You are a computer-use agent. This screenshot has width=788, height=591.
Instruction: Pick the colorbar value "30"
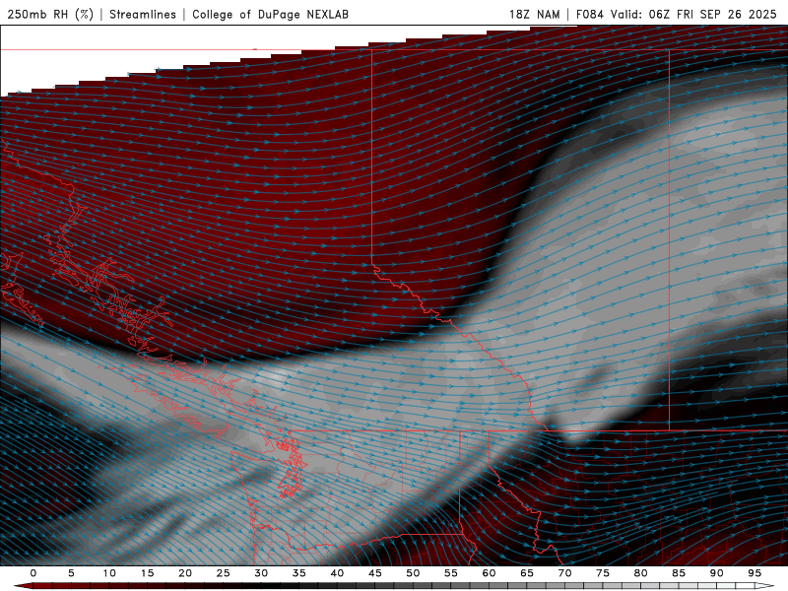click(x=261, y=573)
